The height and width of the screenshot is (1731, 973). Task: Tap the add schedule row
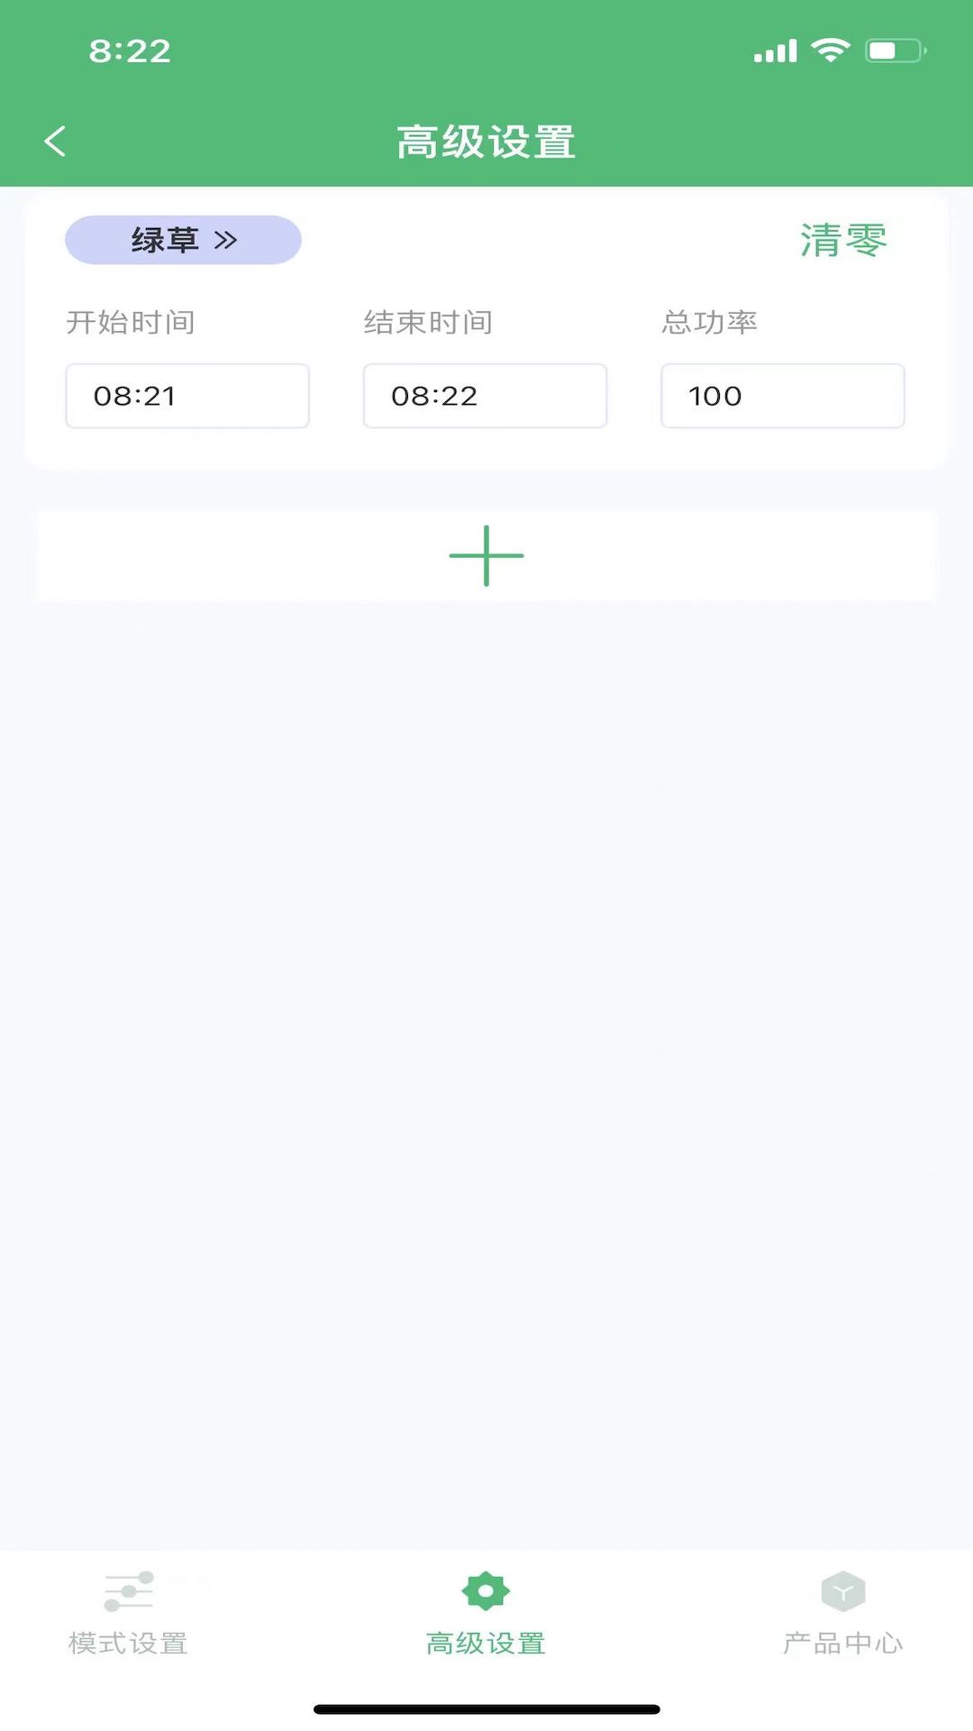(486, 555)
